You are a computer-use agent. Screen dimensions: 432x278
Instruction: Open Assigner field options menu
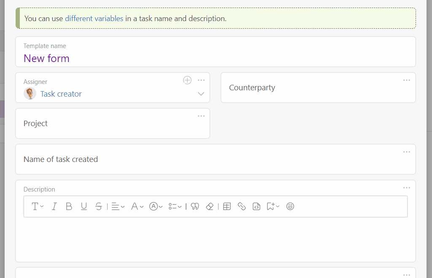(x=201, y=80)
